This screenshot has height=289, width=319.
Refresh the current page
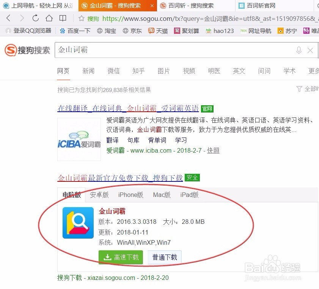pyautogui.click(x=35, y=18)
